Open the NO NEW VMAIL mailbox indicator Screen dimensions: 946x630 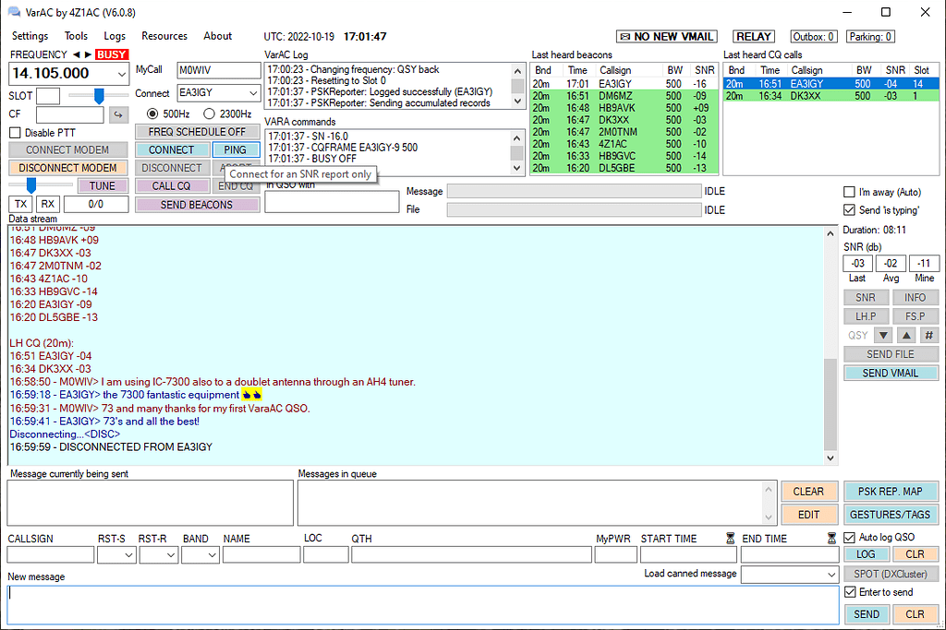[666, 36]
